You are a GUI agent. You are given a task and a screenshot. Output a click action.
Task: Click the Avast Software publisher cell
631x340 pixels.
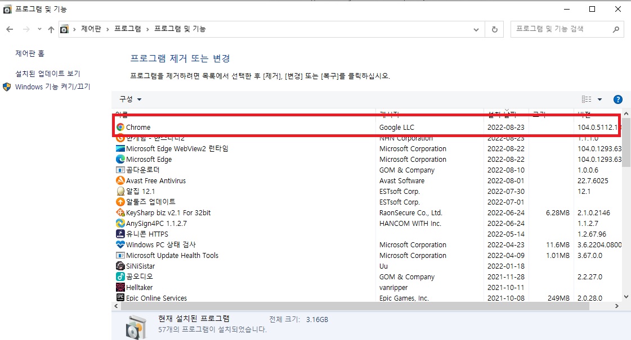point(401,180)
